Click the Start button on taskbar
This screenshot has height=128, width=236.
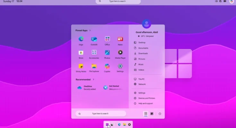click(x=107, y=124)
